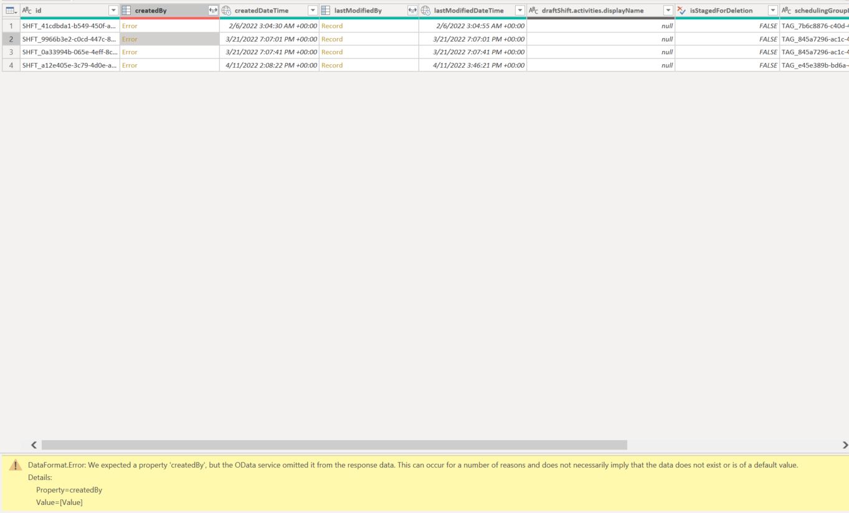
Task: Select the createdBy column header
Action: pos(169,11)
